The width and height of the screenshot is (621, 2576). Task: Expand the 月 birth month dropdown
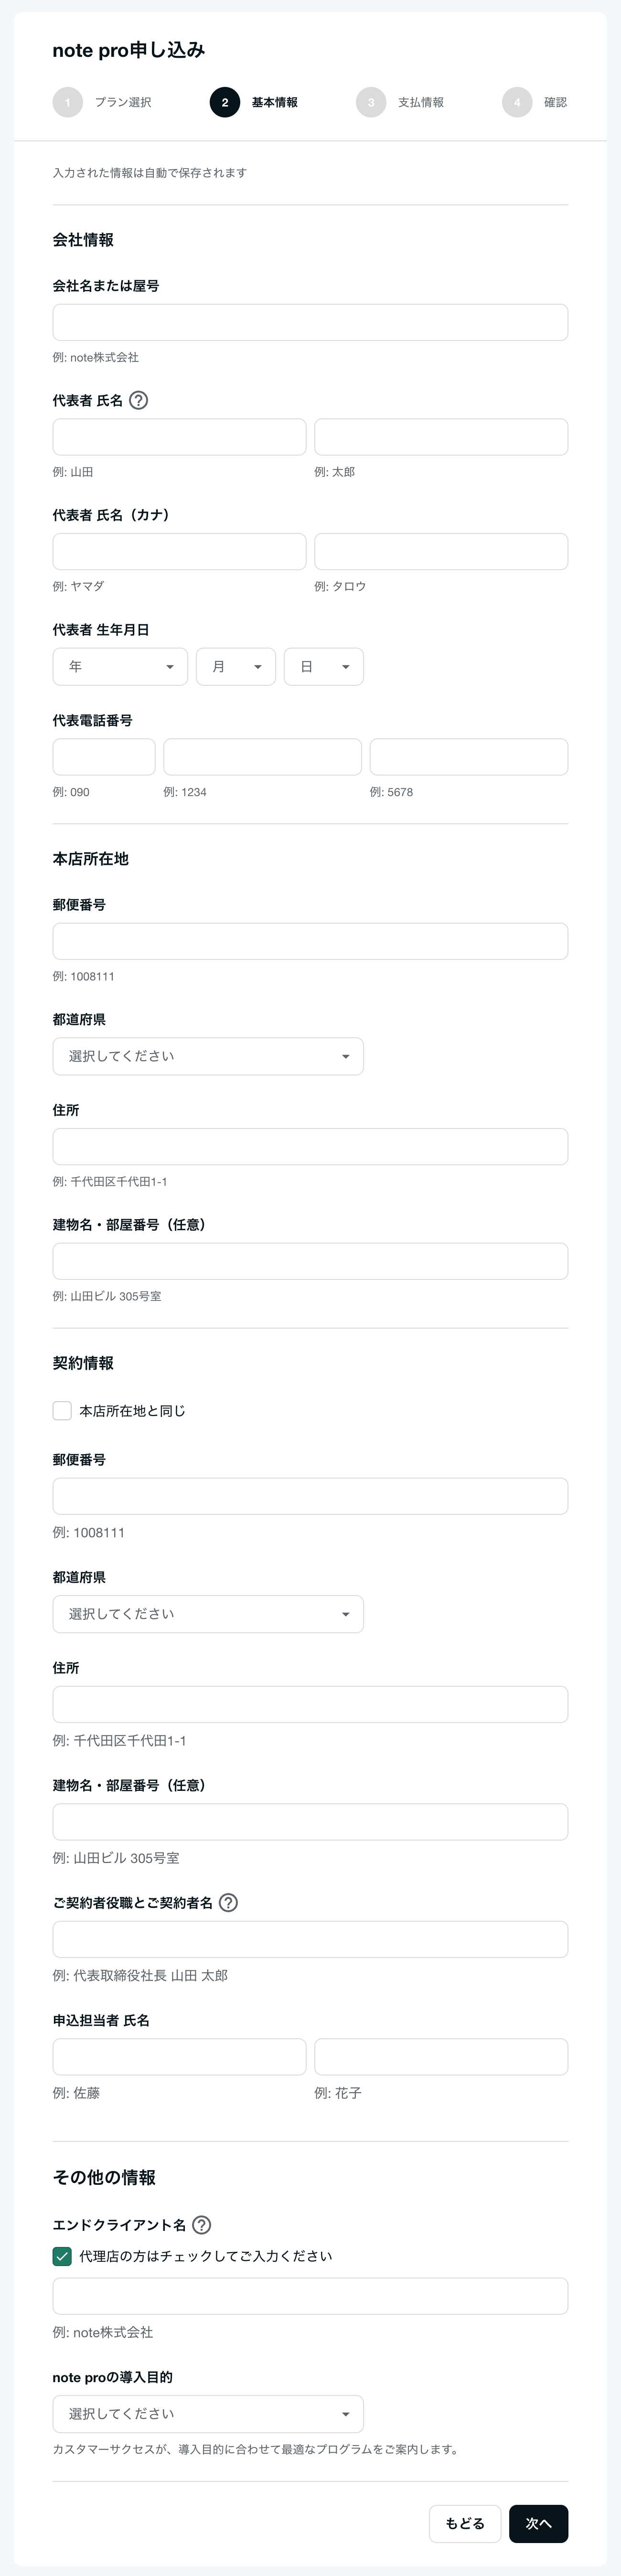[x=236, y=667]
